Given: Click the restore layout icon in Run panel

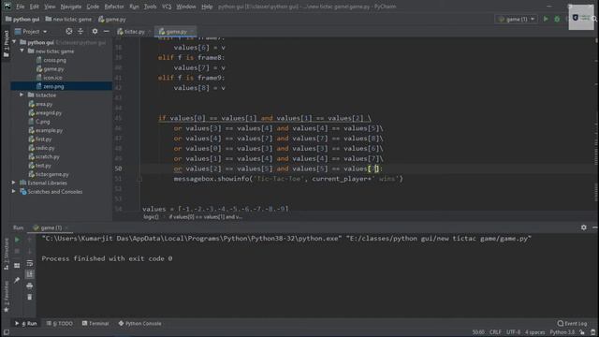Looking at the screenshot, I should coord(17,265).
